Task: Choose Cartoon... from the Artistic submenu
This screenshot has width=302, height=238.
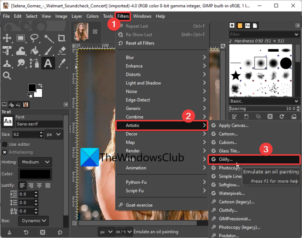Action: (x=254, y=134)
